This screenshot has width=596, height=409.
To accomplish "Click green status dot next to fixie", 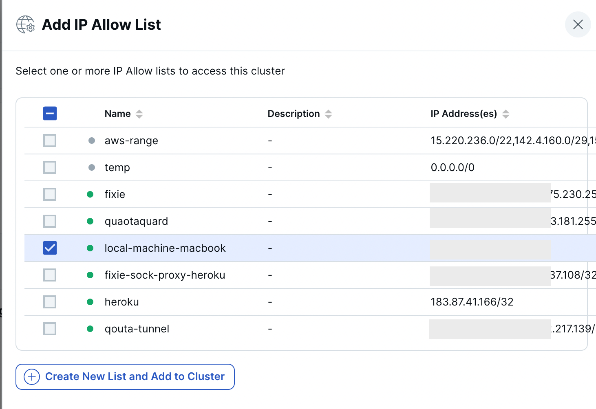I will 91,194.
